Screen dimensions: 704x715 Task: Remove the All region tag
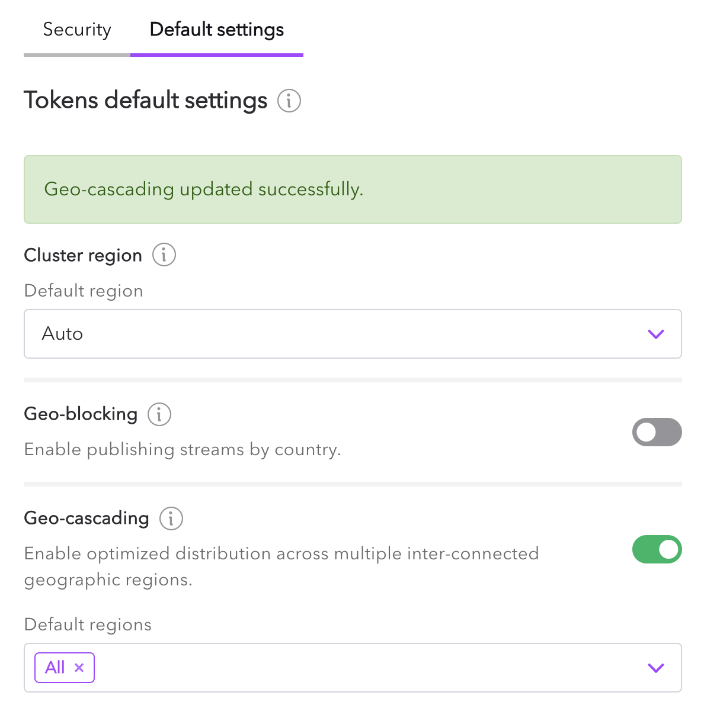(x=79, y=668)
